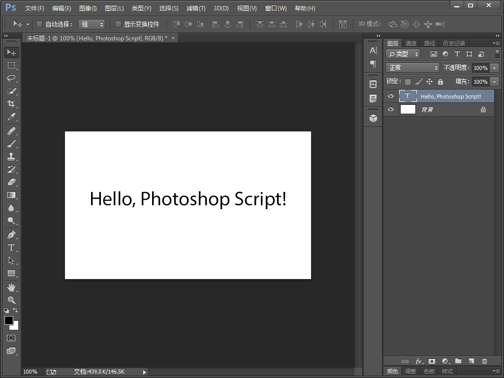Select the Path Selection tool
The image size is (504, 378).
pos(11,260)
